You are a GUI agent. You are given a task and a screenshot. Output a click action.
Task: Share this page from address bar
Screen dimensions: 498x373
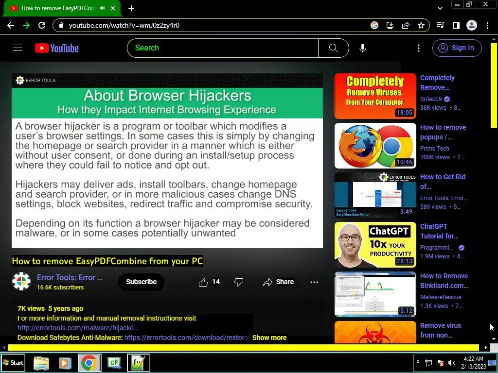[406, 25]
